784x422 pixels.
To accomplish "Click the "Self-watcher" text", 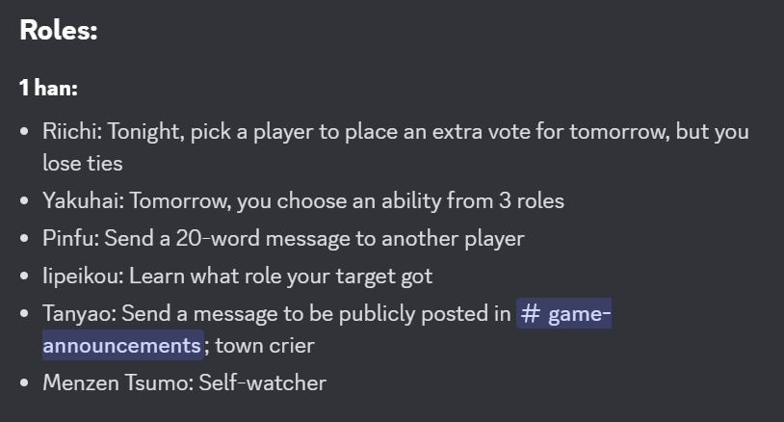I will [262, 382].
